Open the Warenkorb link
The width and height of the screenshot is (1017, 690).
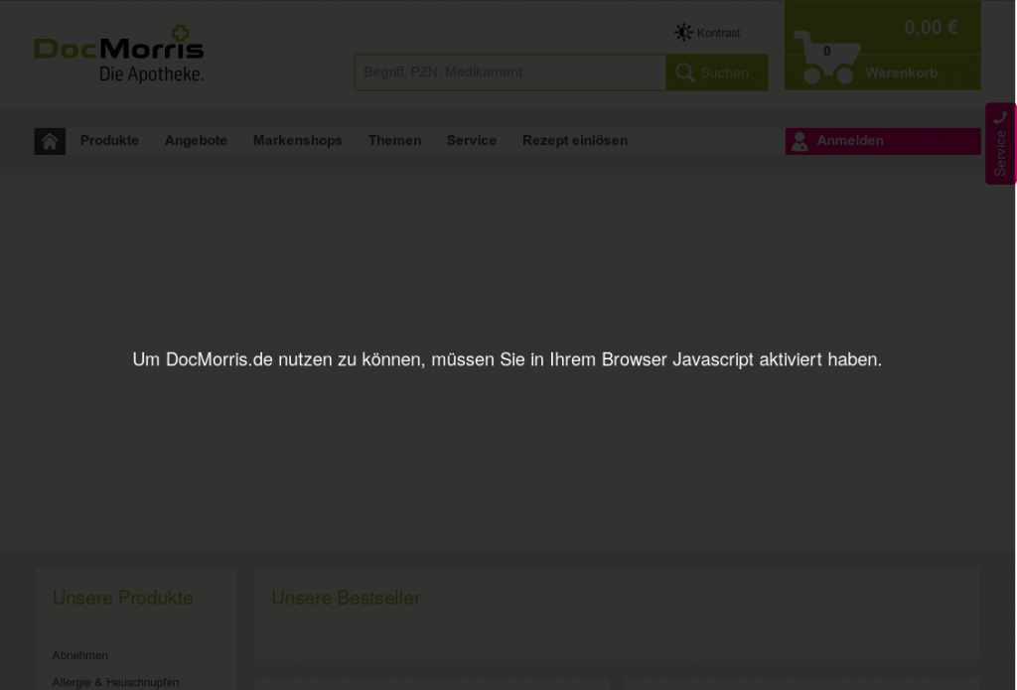tap(902, 73)
